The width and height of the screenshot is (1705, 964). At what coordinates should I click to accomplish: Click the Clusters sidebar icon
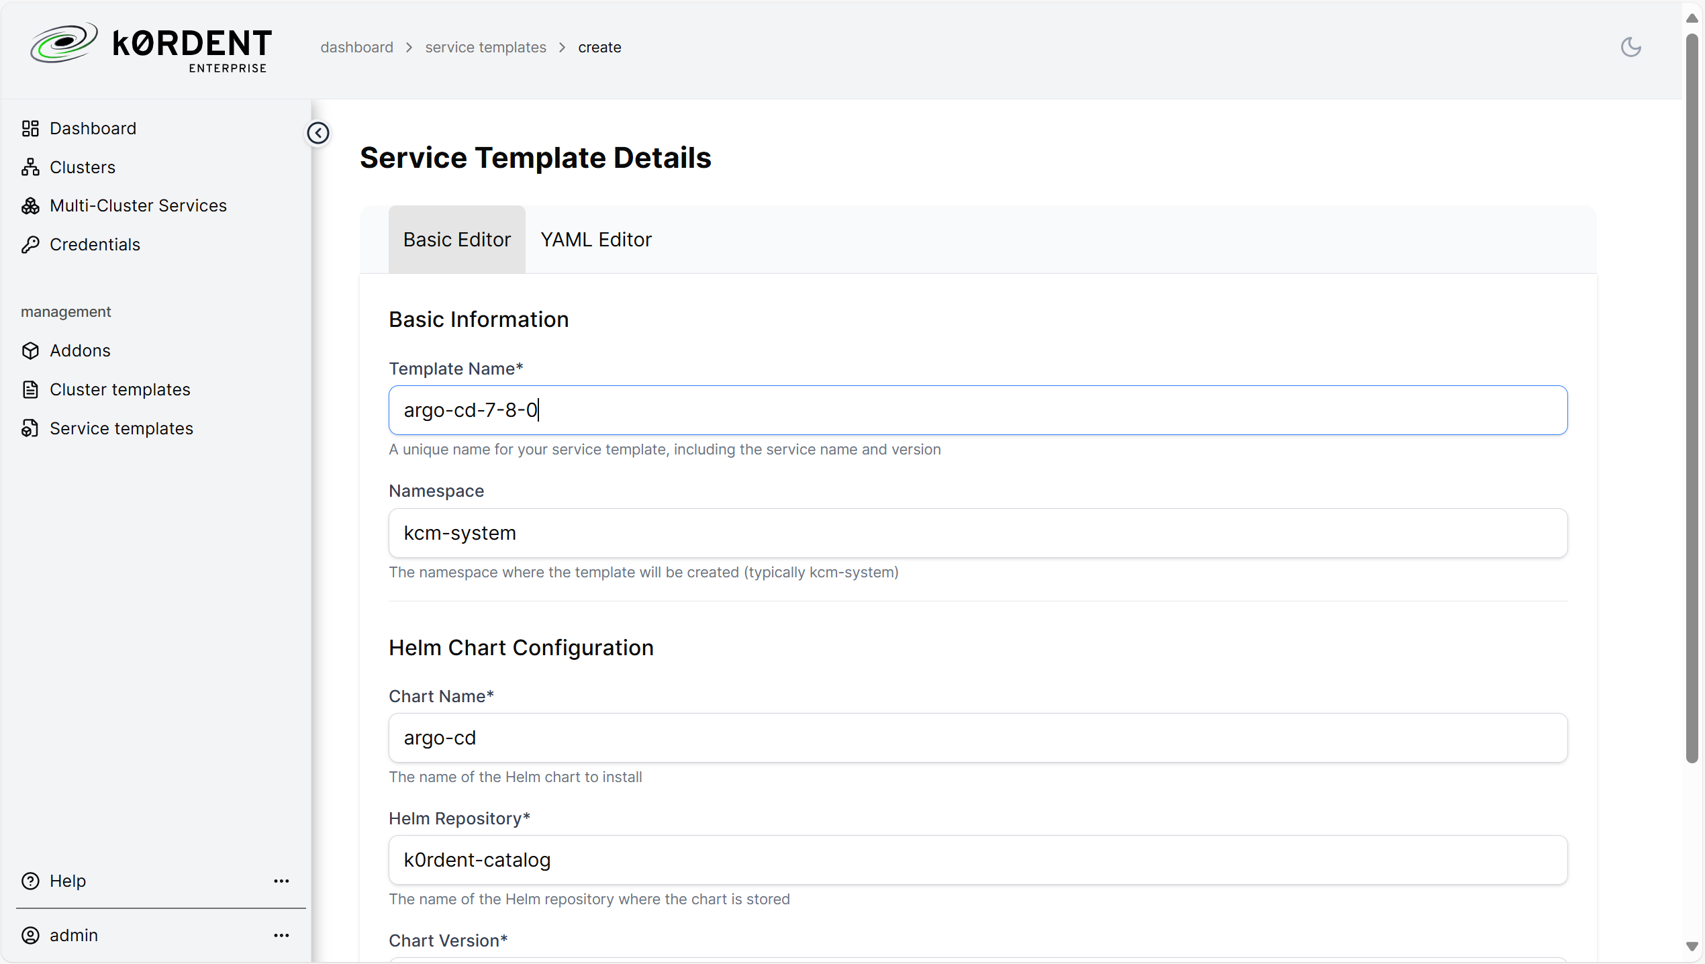point(30,167)
